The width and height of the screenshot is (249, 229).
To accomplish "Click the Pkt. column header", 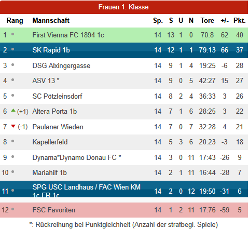I will pyautogui.click(x=240, y=20).
